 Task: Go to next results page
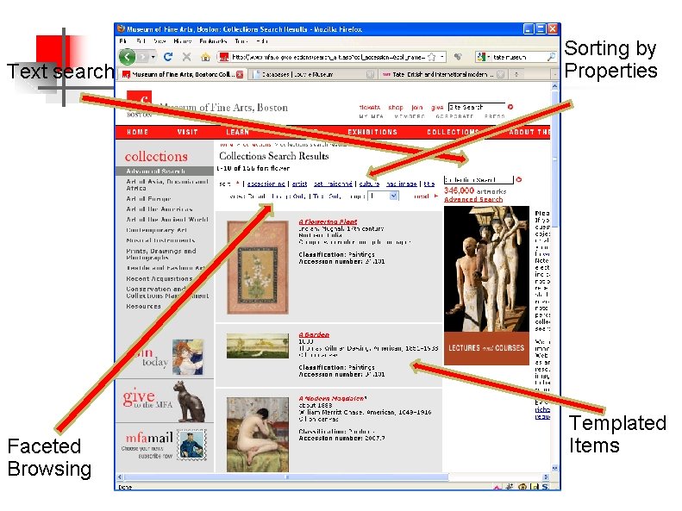click(425, 196)
